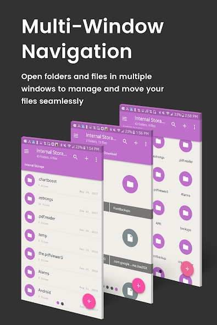Open the large purple FontBackups folder icon

point(130,184)
